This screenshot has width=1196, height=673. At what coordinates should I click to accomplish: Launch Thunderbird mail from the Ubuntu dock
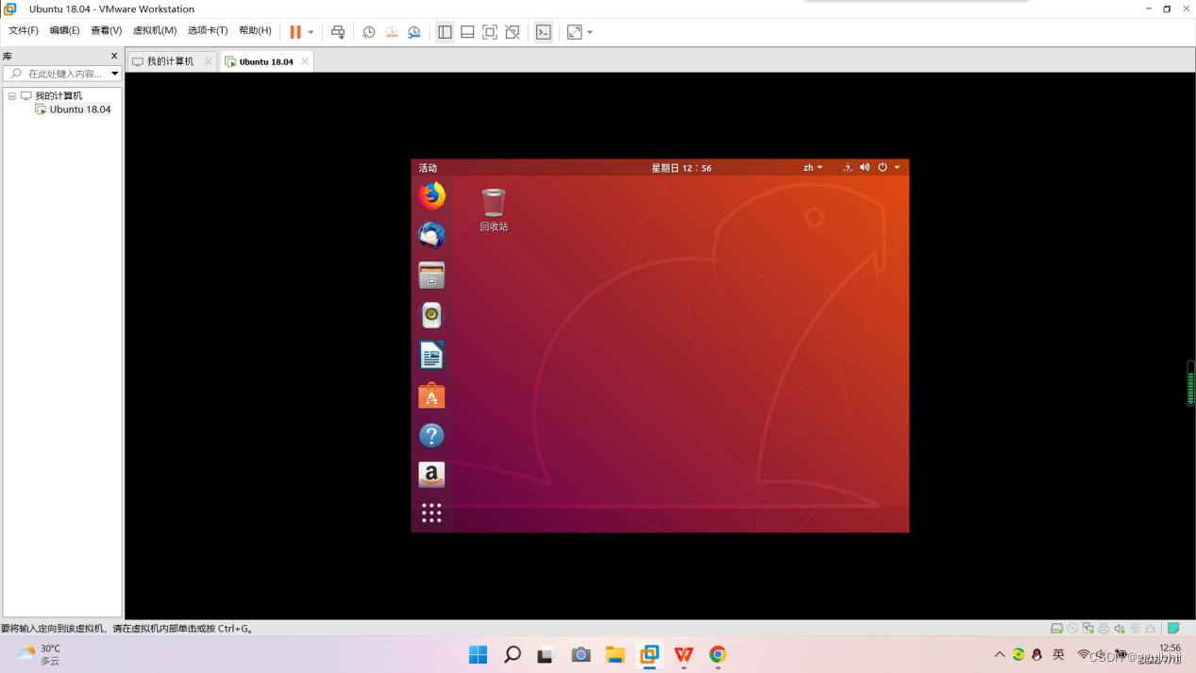(431, 235)
